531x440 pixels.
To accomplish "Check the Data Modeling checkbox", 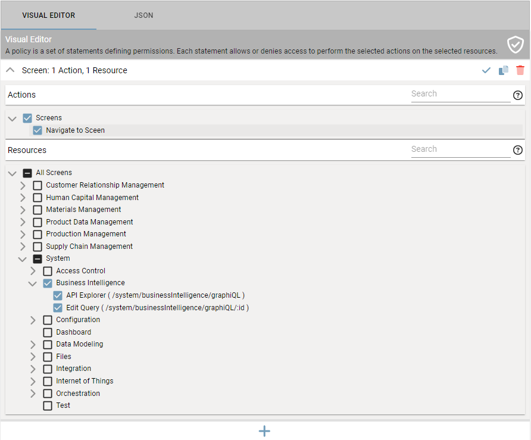I will coord(48,345).
